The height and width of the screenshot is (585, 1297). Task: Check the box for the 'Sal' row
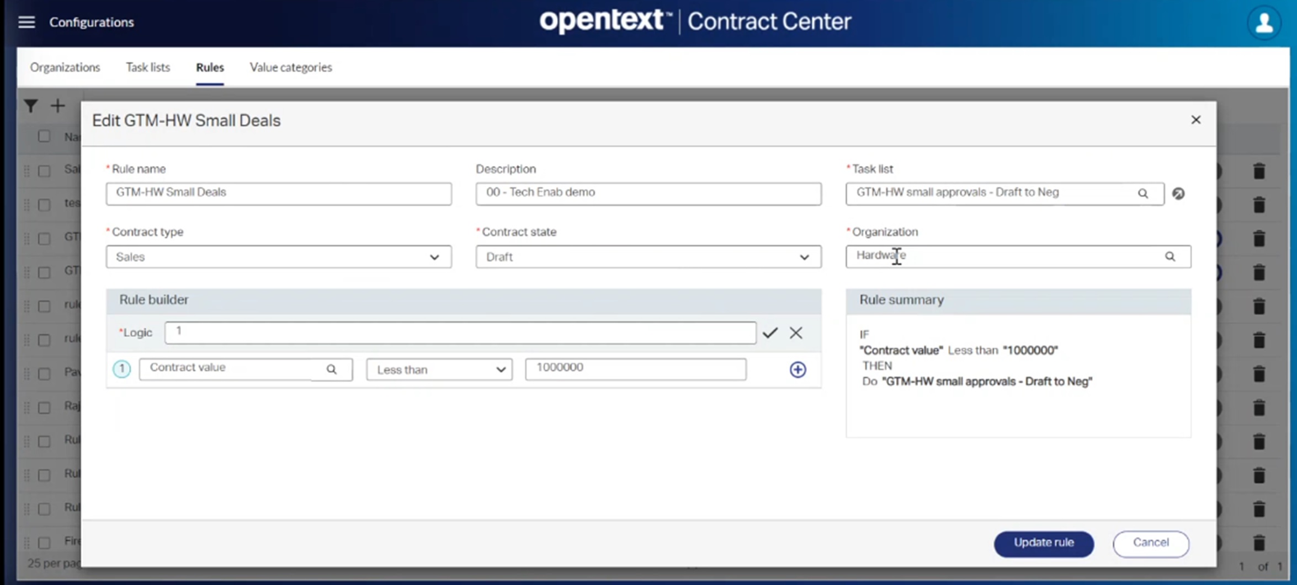point(44,171)
